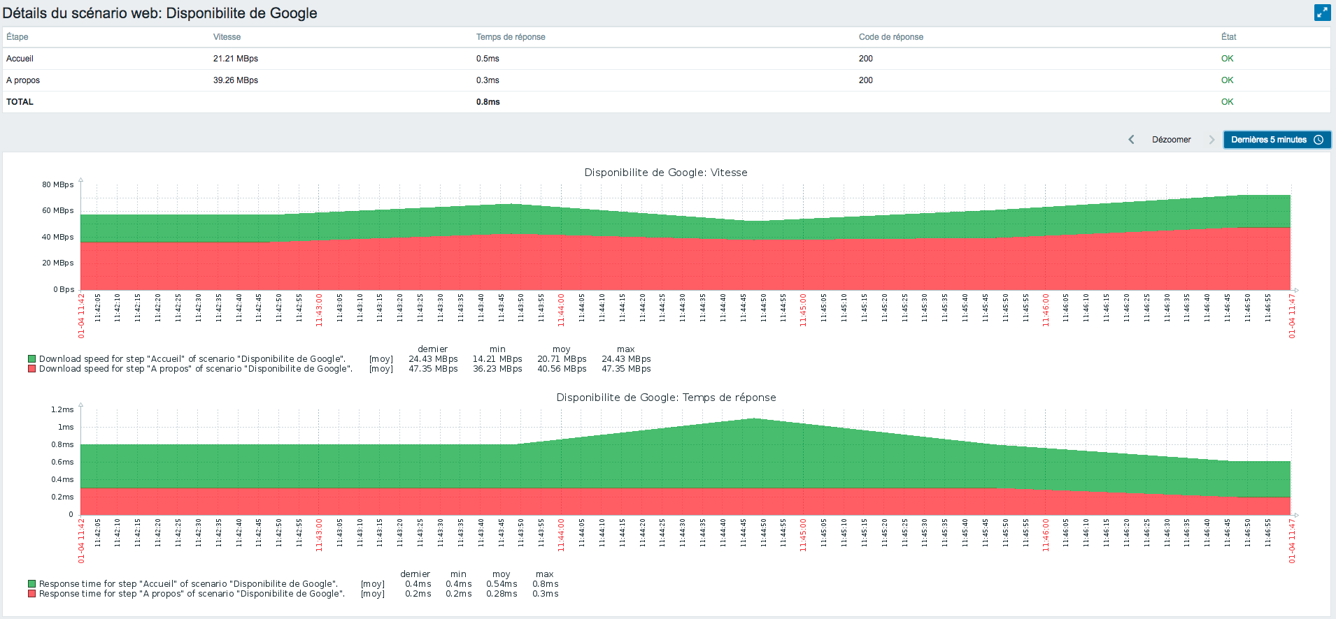Go to previous time period with left arrow

tap(1131, 140)
